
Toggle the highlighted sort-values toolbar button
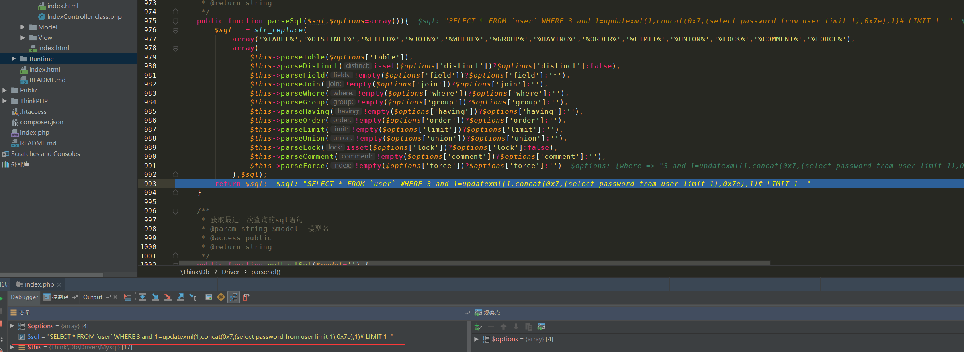click(233, 297)
